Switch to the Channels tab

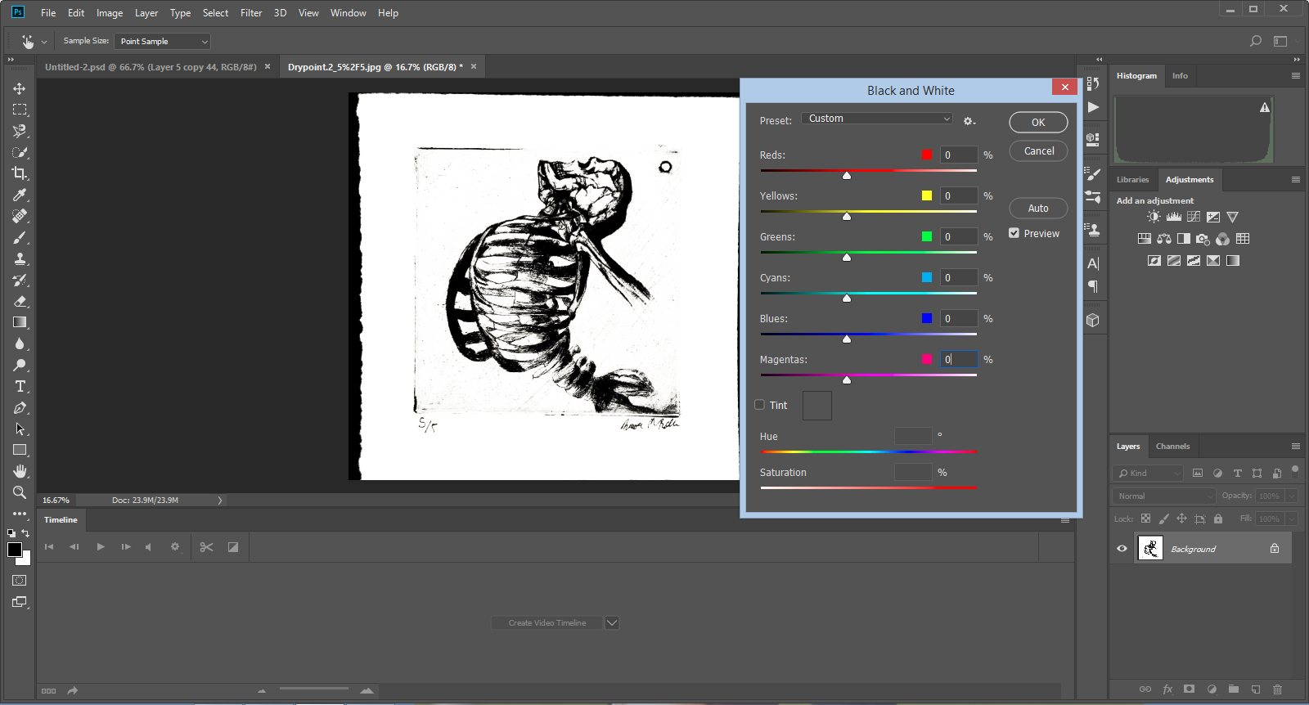pos(1172,447)
